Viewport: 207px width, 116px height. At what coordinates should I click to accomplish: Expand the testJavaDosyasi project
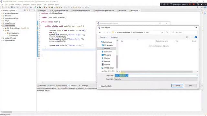click(x=1, y=38)
